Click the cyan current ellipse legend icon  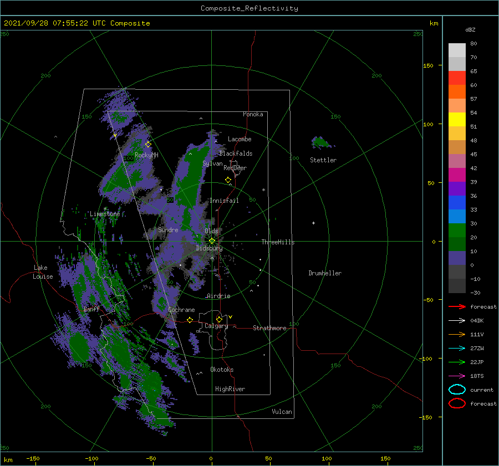pyautogui.click(x=457, y=390)
